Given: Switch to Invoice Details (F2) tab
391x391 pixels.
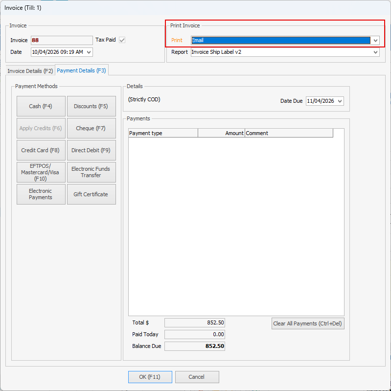Looking at the screenshot, I should point(30,71).
